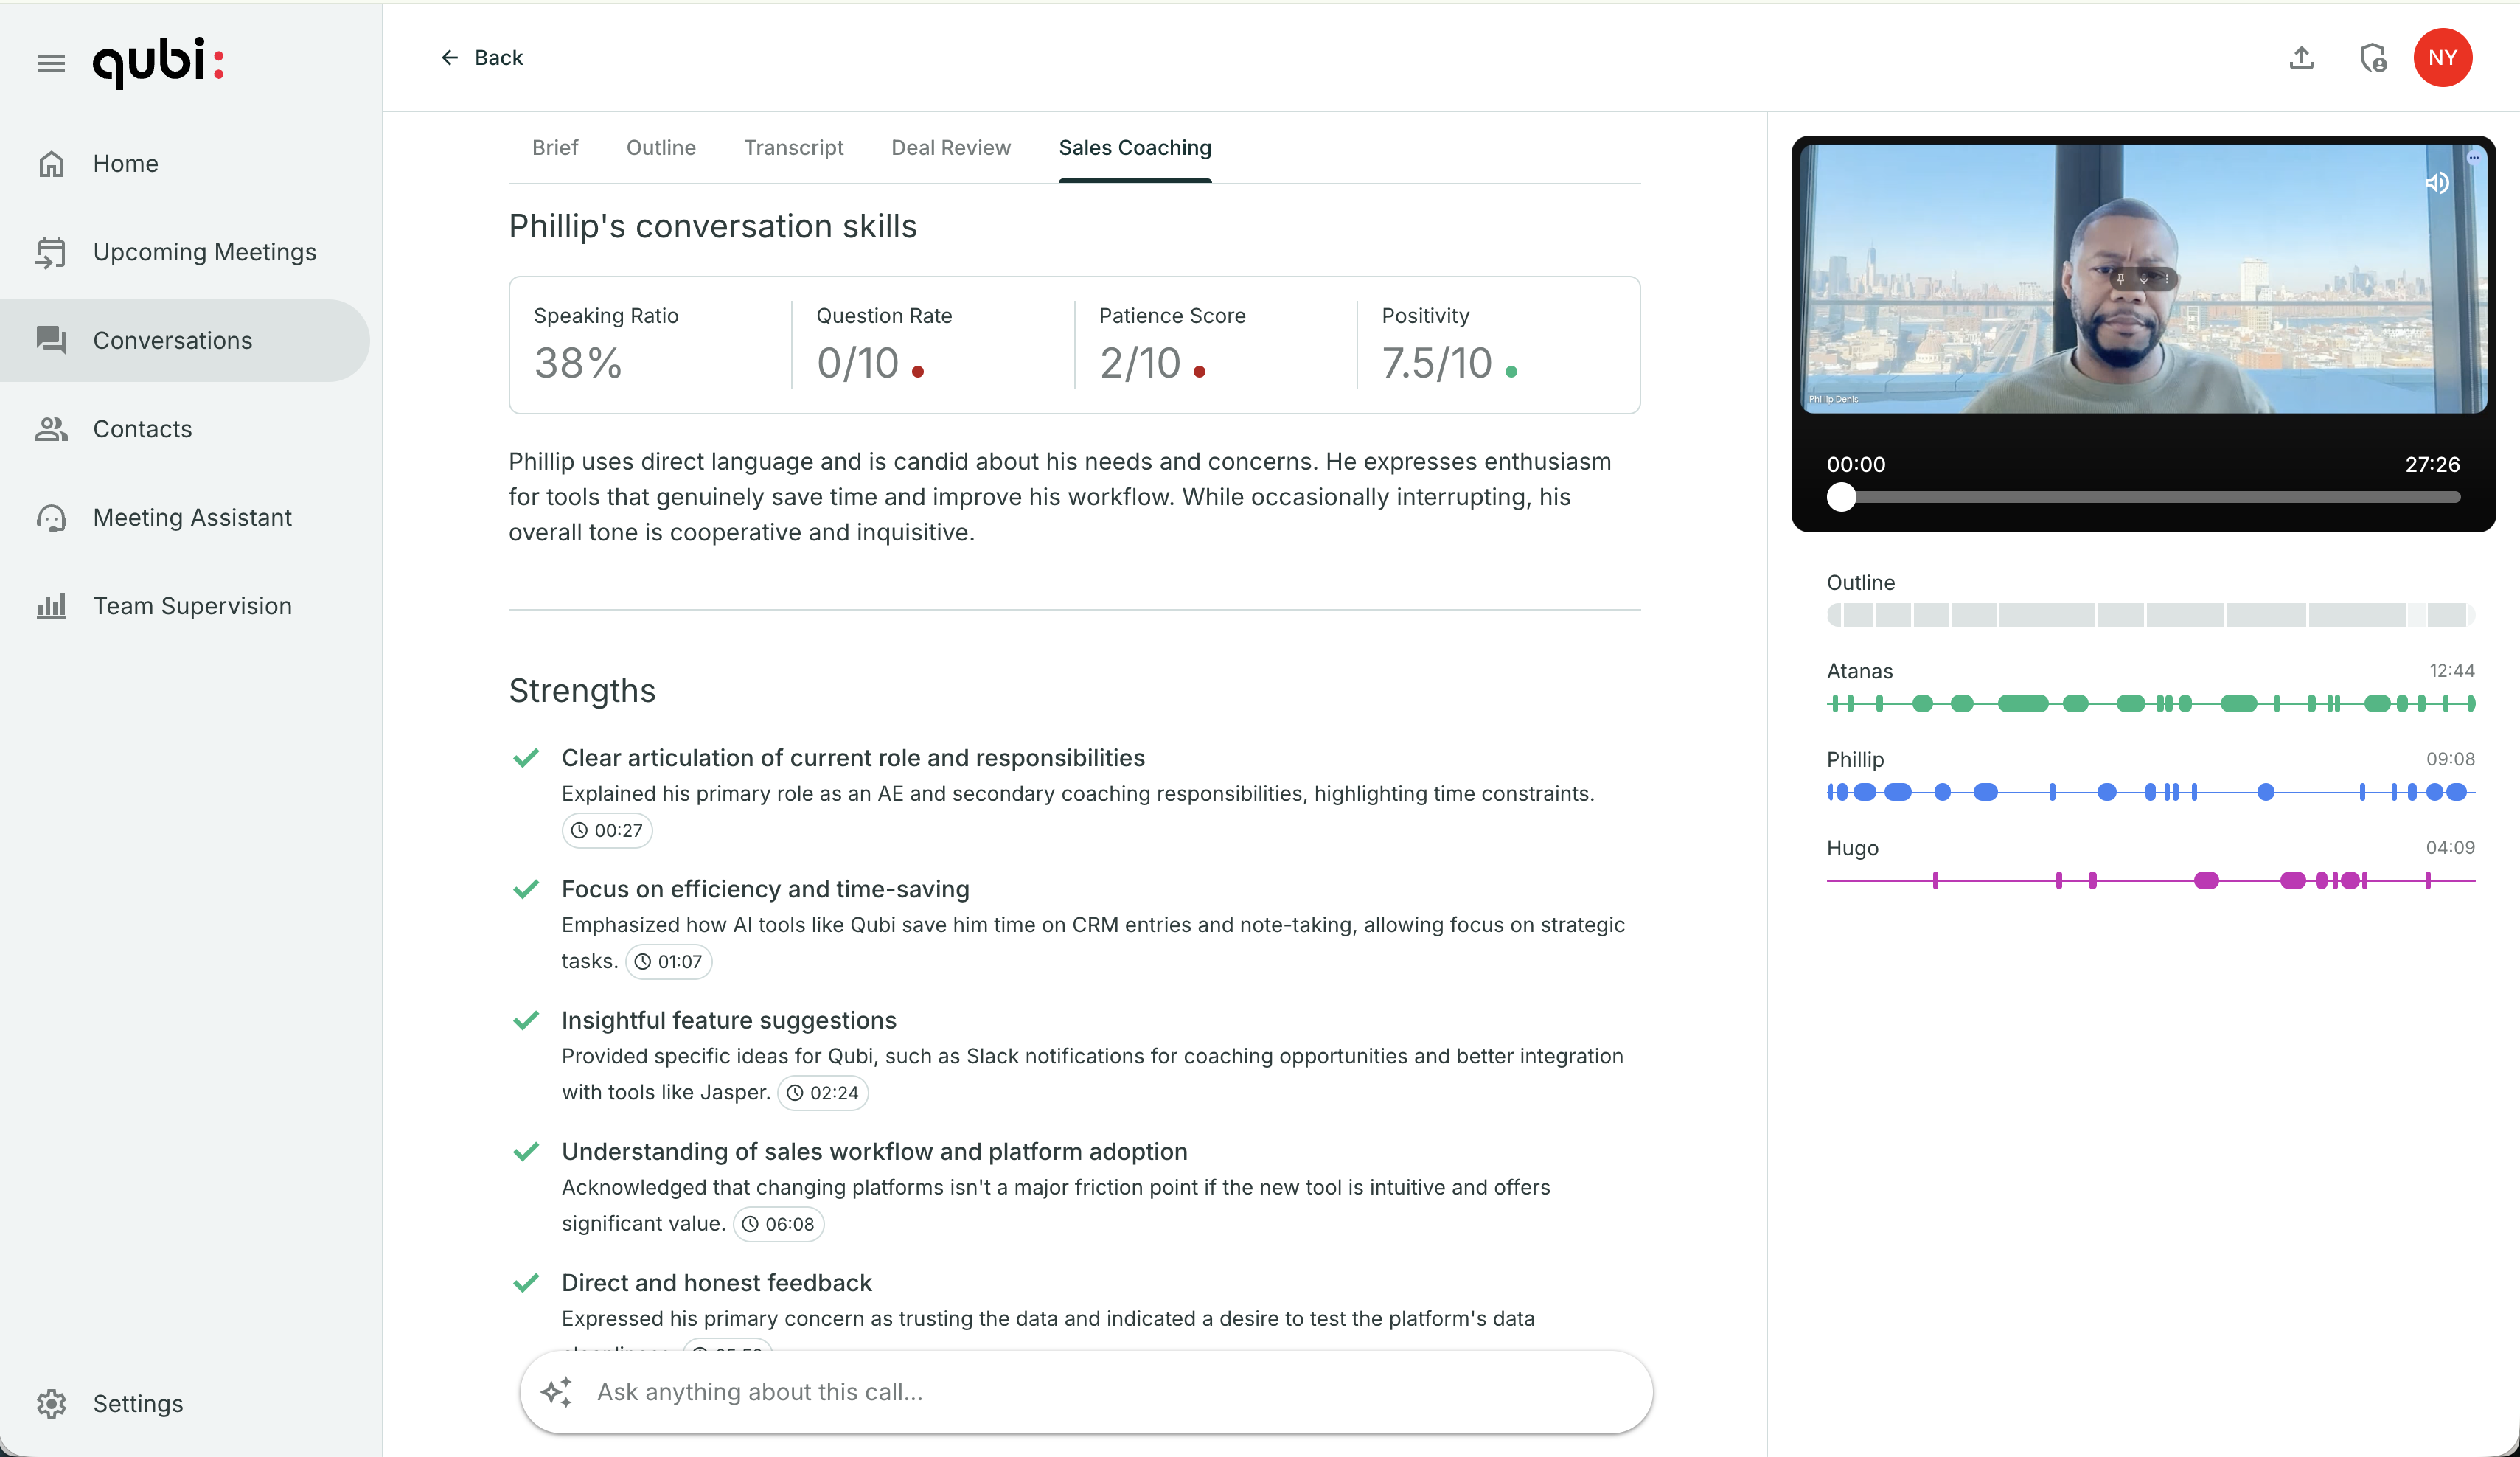
Task: Jump to timestamp 02:24 for feature suggestions
Action: (x=823, y=1092)
